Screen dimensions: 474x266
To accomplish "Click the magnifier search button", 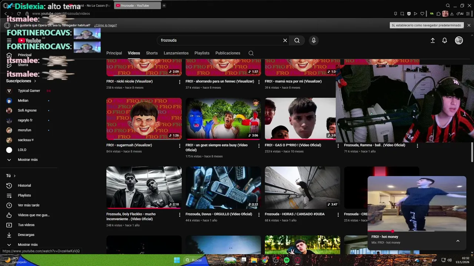I will point(297,40).
